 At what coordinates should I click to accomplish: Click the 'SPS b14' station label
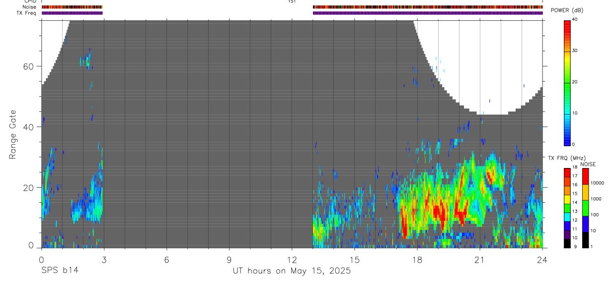[60, 271]
